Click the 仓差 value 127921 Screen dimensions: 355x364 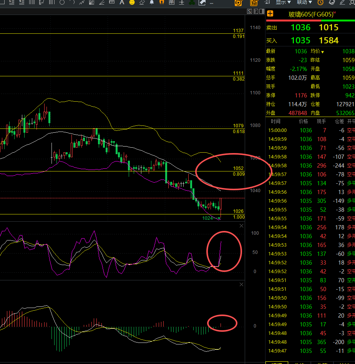tap(345, 104)
